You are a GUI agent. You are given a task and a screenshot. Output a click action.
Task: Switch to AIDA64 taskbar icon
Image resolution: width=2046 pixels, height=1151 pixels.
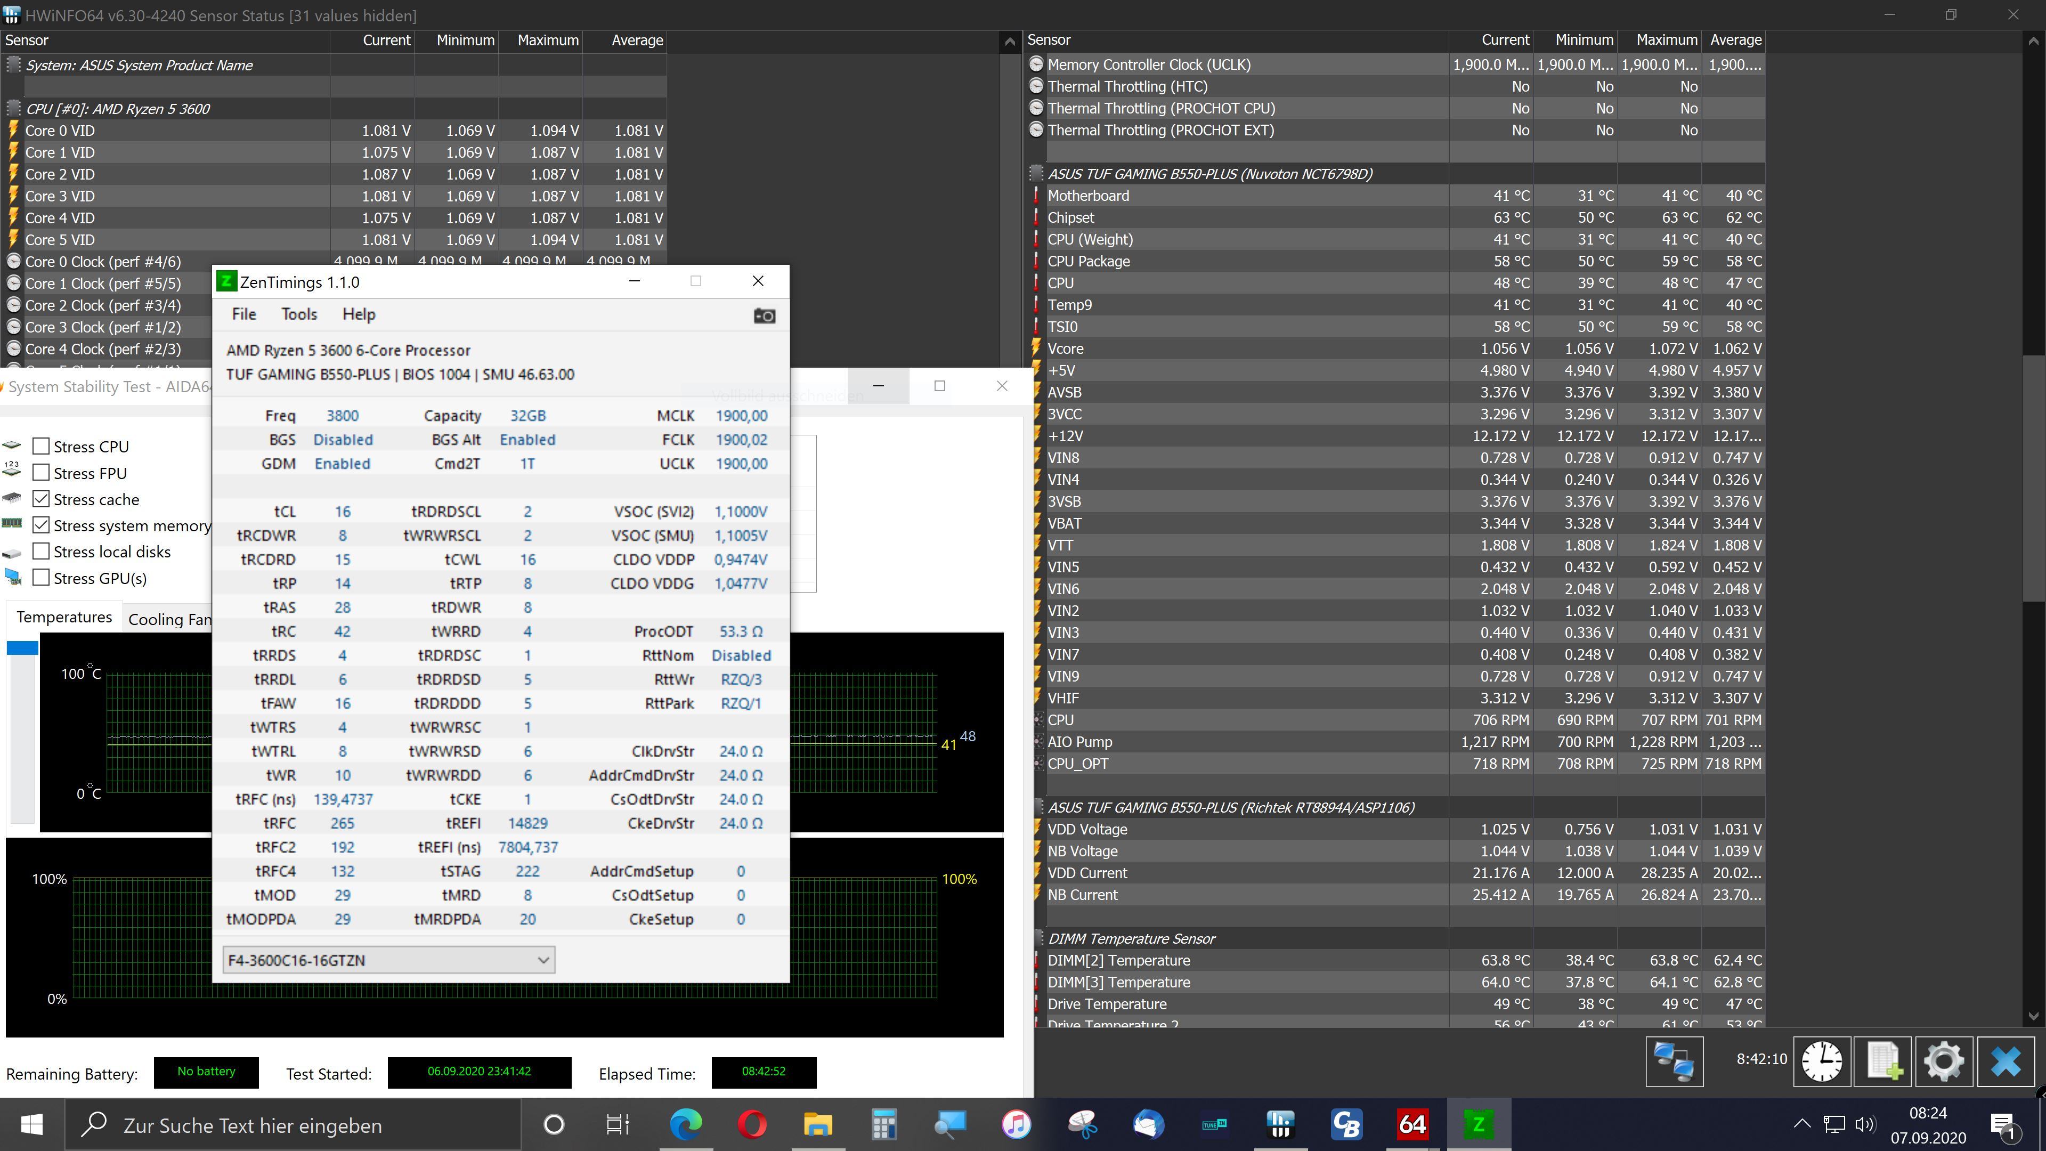(x=1412, y=1124)
